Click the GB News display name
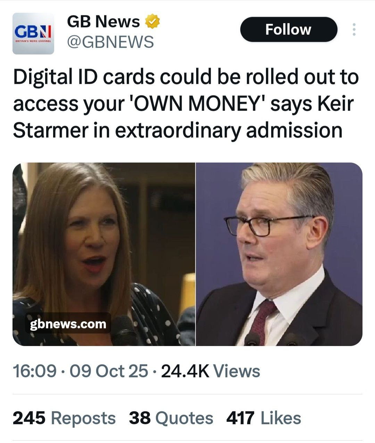 [x=103, y=22]
